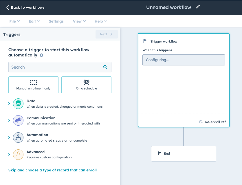Select the Automation flowchart icon
This screenshot has width=242, height=185.
[x=17, y=137]
